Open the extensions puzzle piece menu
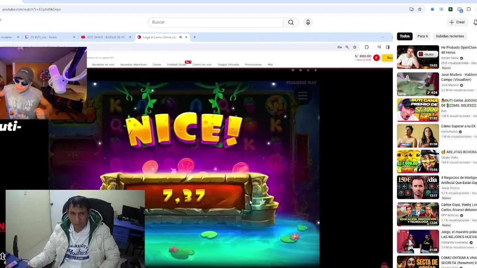 point(469,9)
